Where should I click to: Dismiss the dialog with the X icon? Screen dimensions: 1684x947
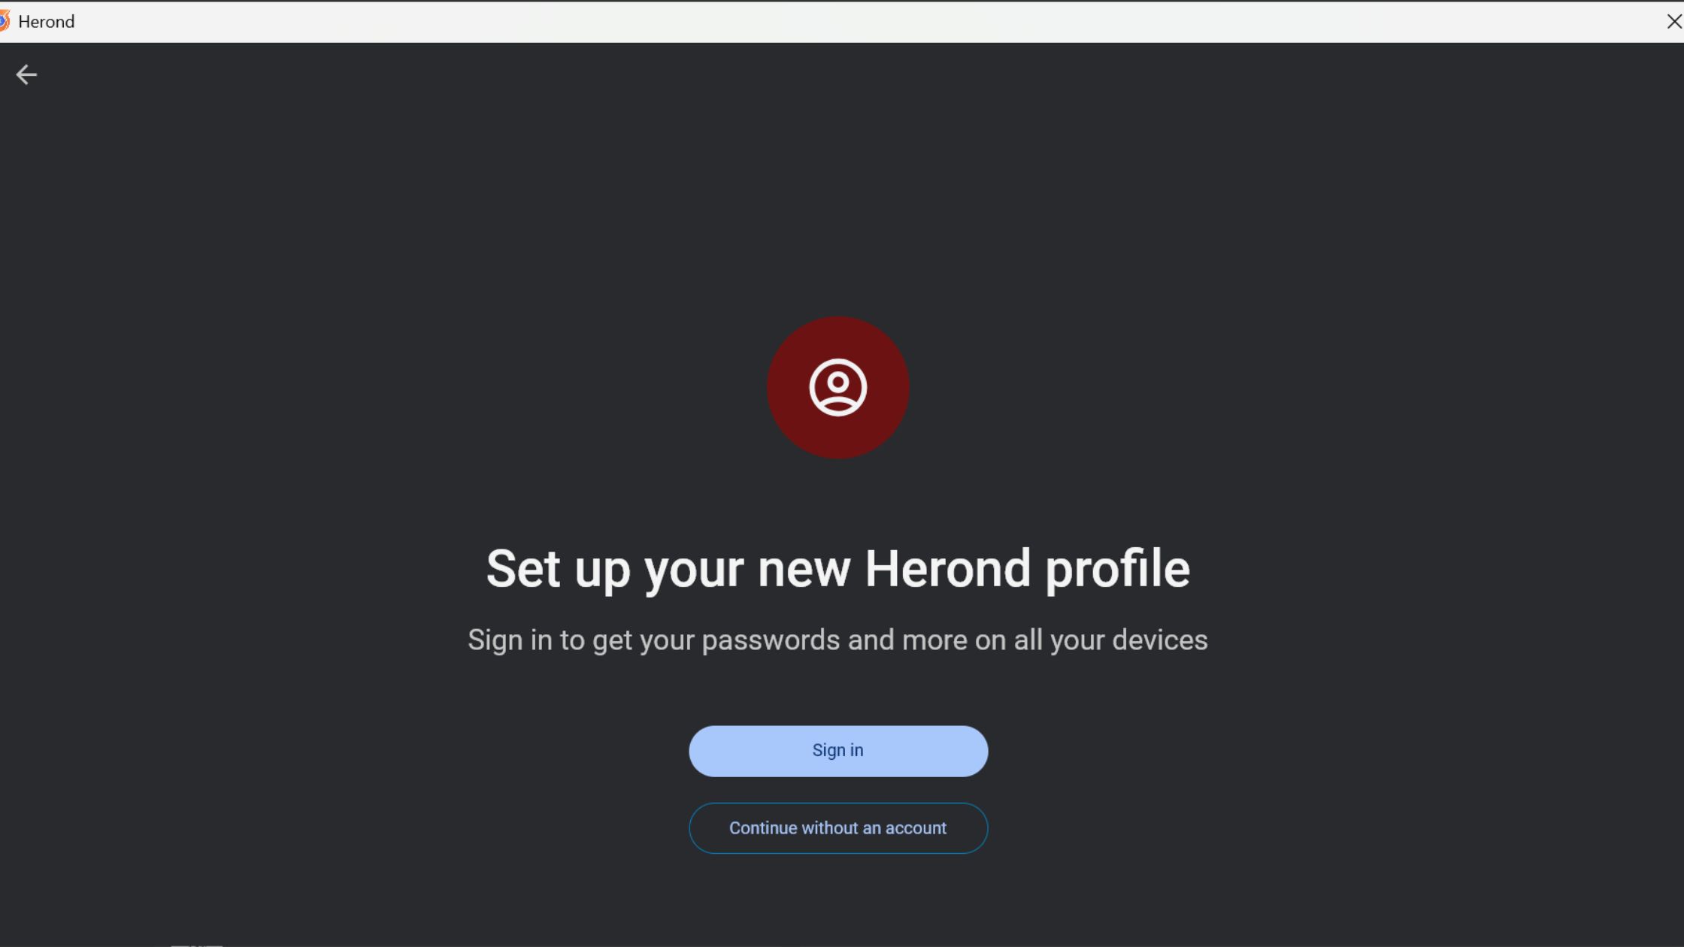click(x=1673, y=22)
